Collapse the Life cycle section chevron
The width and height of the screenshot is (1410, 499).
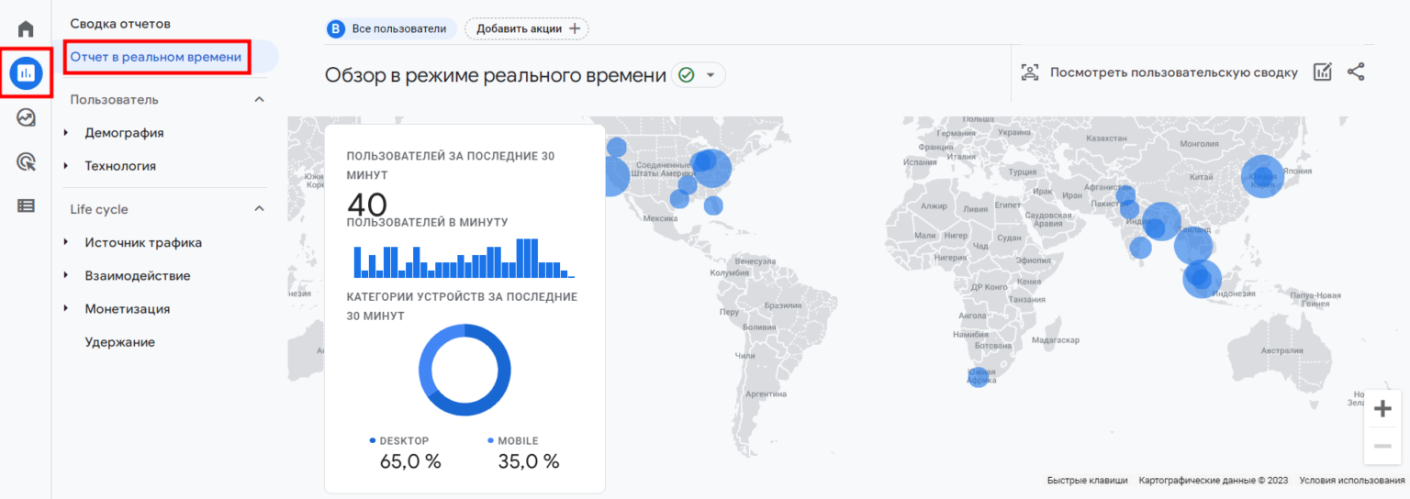click(259, 209)
